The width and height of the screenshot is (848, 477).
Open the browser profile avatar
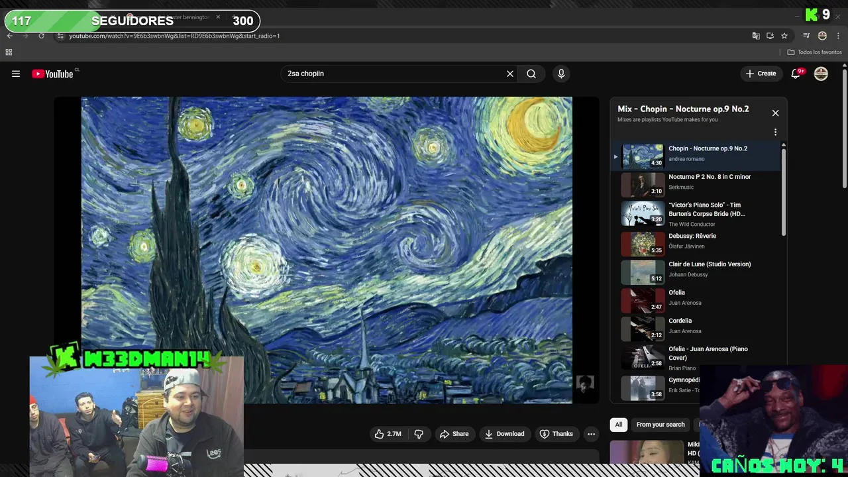[x=822, y=36]
